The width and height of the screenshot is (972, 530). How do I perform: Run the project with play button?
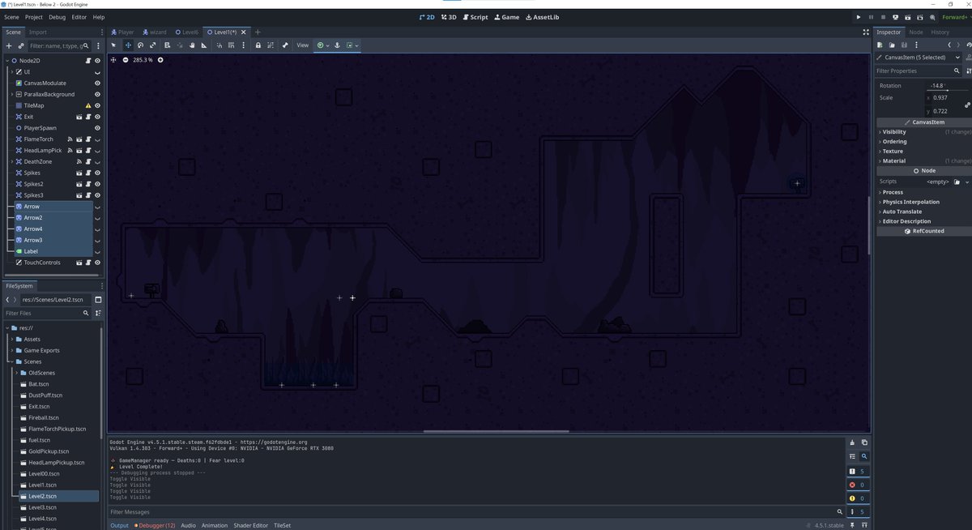859,16
